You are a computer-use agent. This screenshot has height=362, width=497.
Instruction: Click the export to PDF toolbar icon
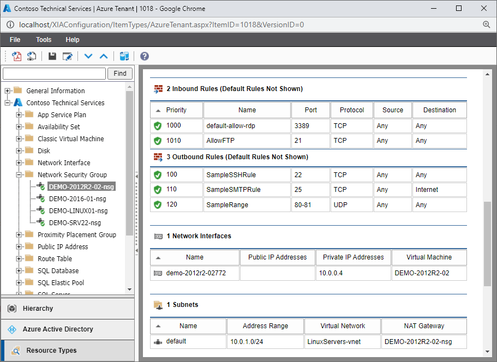(x=16, y=56)
